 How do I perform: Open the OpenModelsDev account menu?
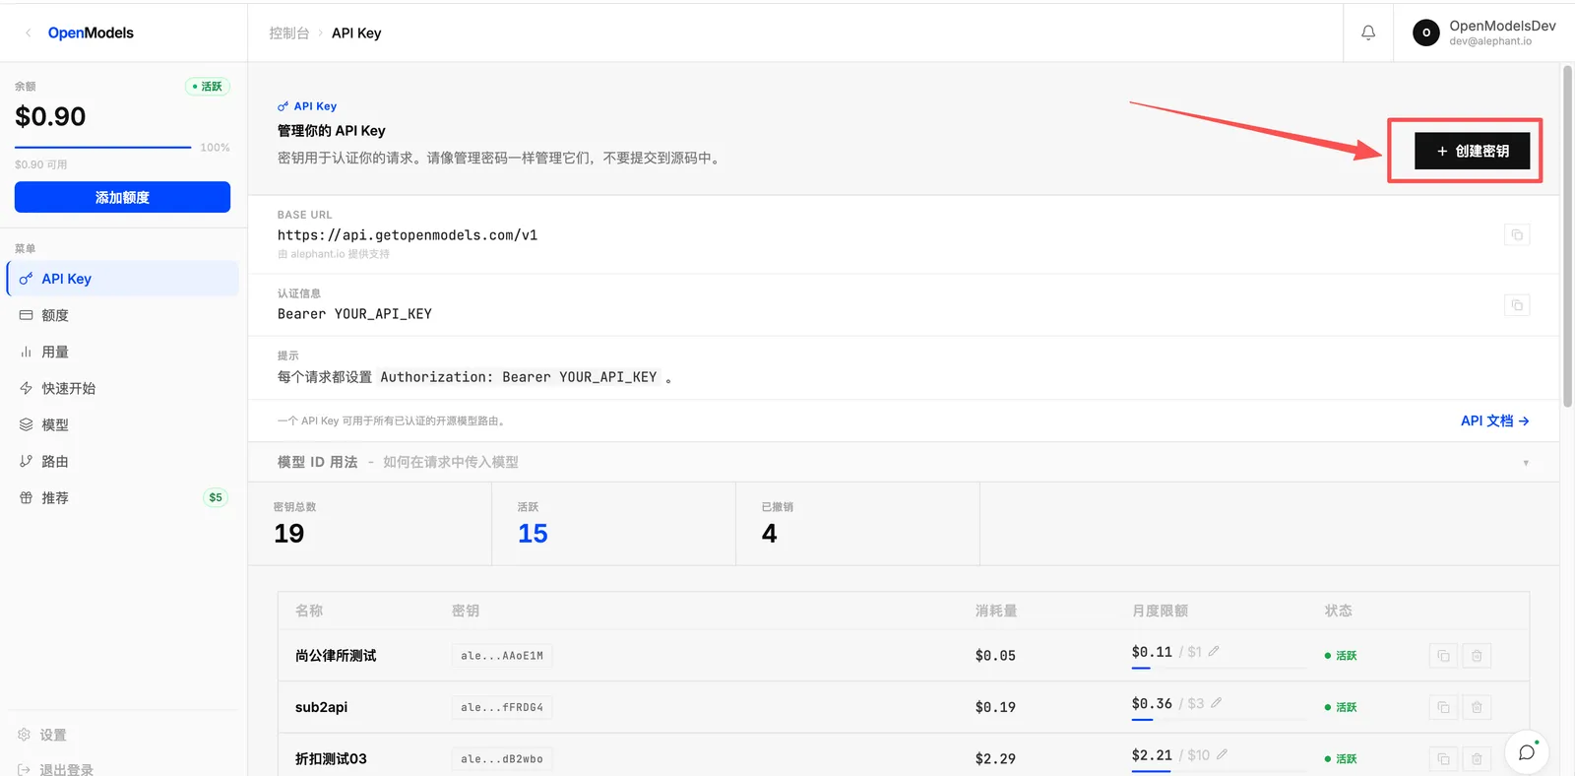coord(1484,32)
